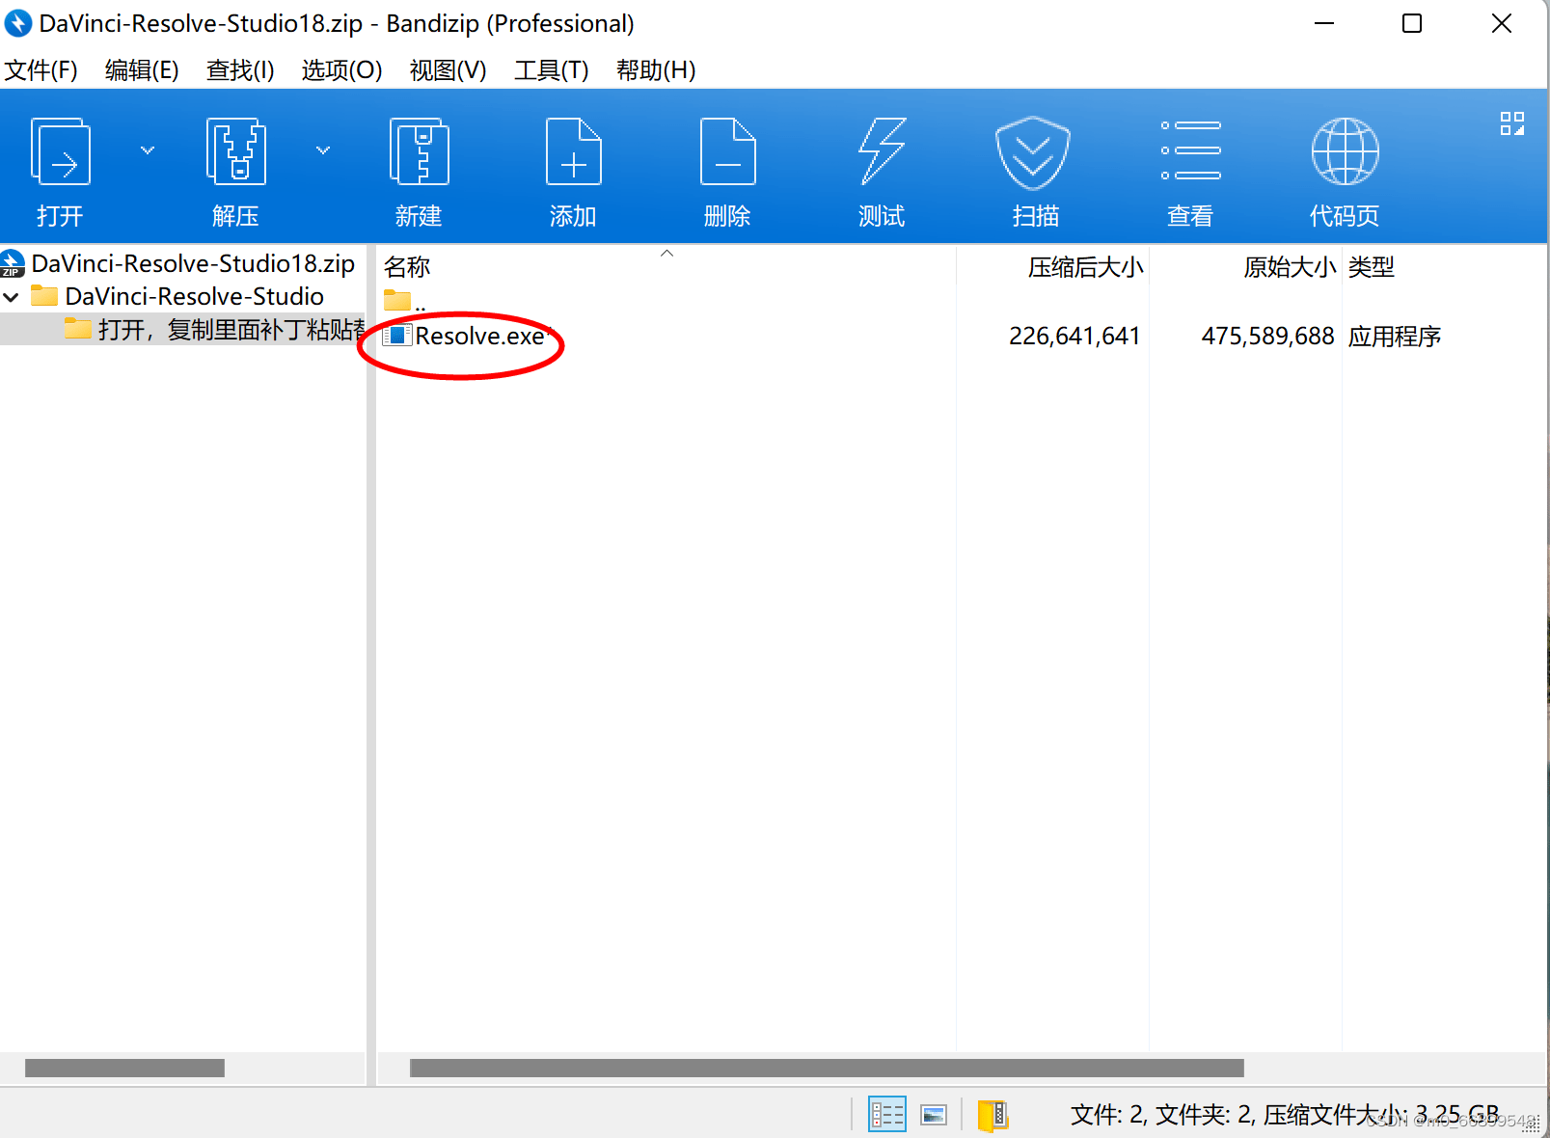Click the Test (测试) lightning icon
Viewport: 1550px width, 1138px height.
coord(883,152)
